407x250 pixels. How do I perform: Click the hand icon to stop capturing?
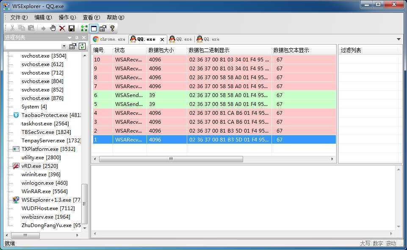point(53,28)
